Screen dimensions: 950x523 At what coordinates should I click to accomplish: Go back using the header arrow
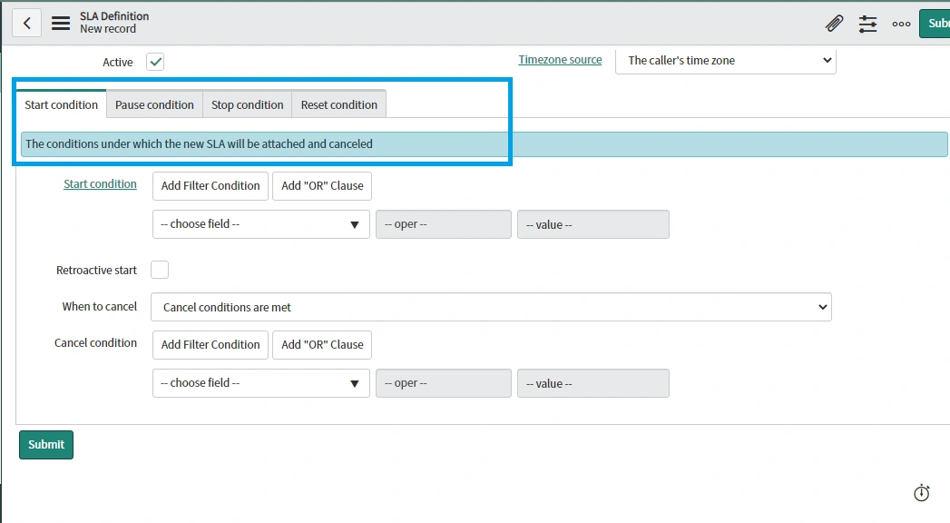tap(26, 23)
